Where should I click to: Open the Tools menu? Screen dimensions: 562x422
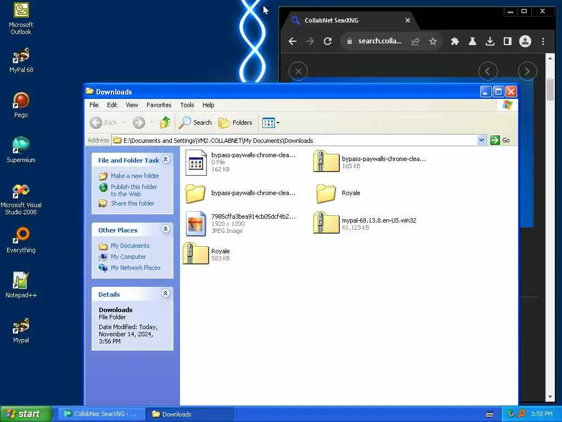[x=187, y=105]
